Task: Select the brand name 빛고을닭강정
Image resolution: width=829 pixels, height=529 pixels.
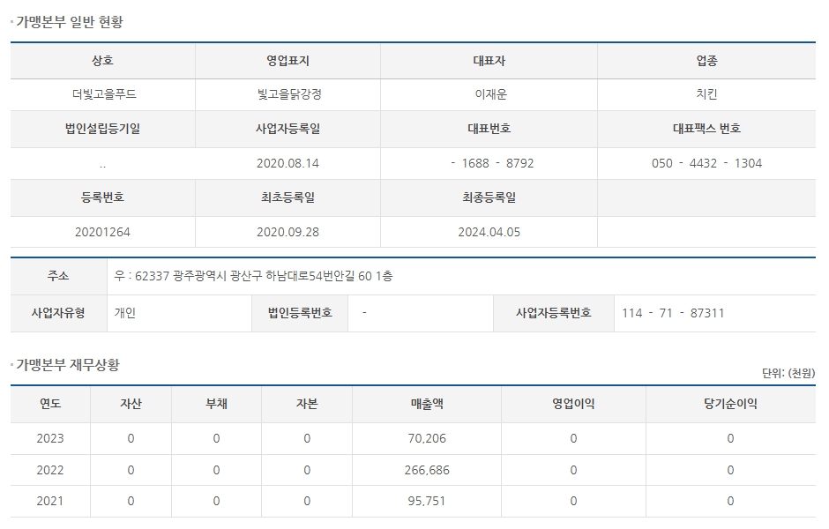Action: point(289,94)
